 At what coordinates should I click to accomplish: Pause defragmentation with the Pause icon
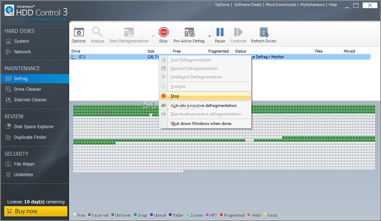click(x=220, y=32)
